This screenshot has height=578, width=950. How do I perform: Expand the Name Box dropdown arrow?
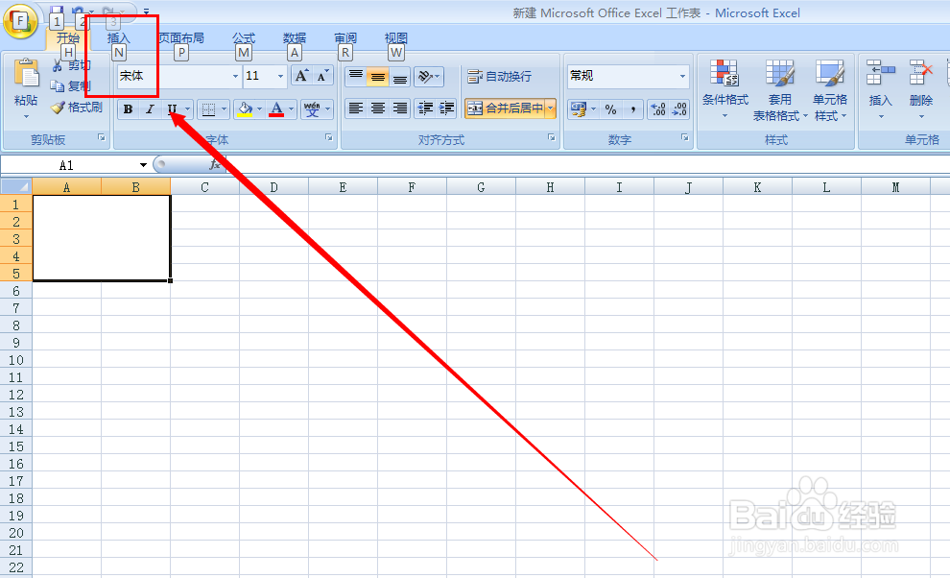coord(143,165)
